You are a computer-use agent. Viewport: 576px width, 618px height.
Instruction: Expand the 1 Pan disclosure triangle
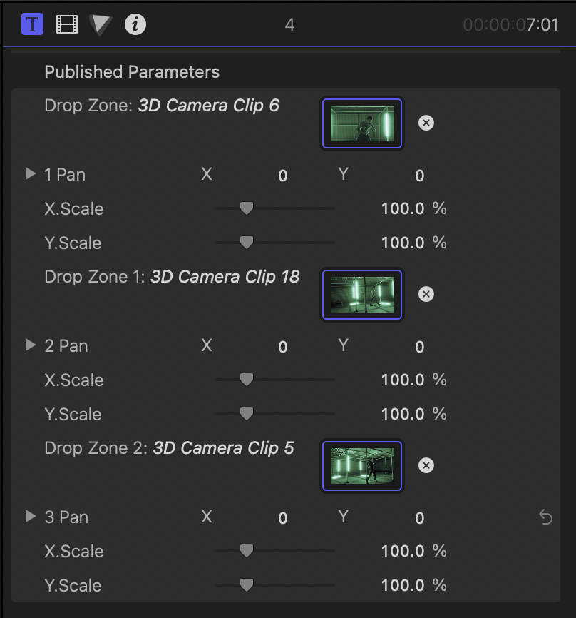[x=31, y=174]
